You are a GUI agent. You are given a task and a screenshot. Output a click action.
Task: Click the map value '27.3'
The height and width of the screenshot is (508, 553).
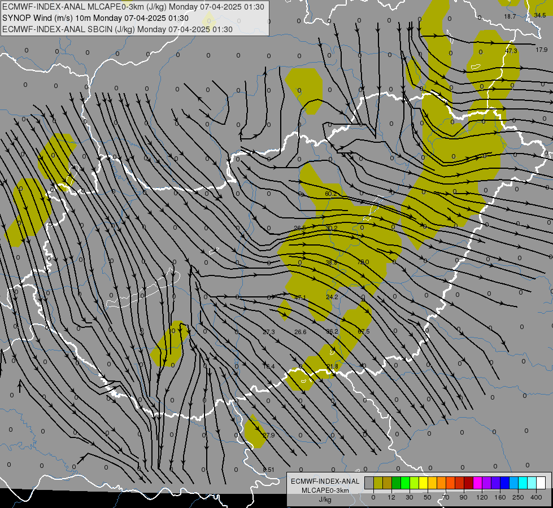269,332
